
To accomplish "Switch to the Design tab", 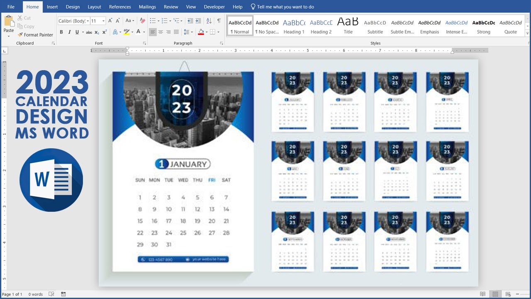I will coord(73,7).
